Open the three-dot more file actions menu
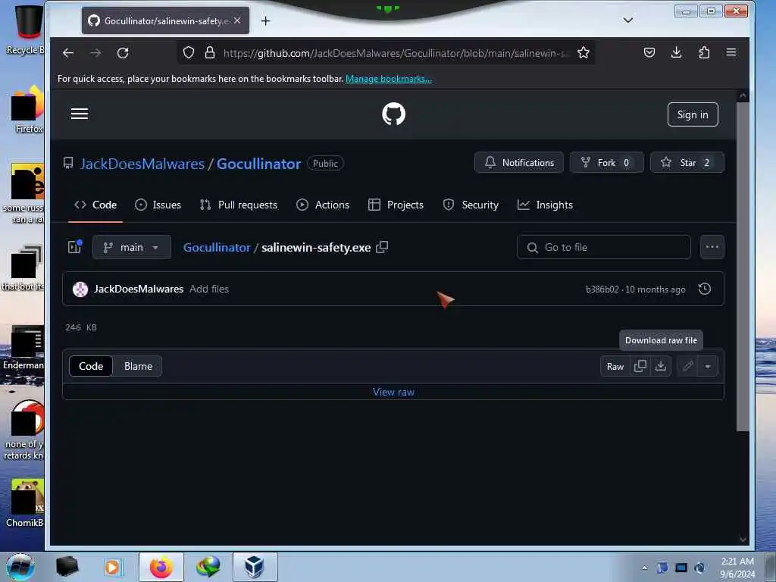776x582 pixels. (712, 247)
